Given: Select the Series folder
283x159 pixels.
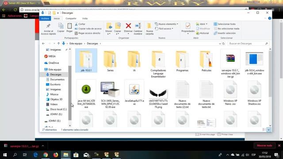Looking at the screenshot, I should (x=110, y=61).
